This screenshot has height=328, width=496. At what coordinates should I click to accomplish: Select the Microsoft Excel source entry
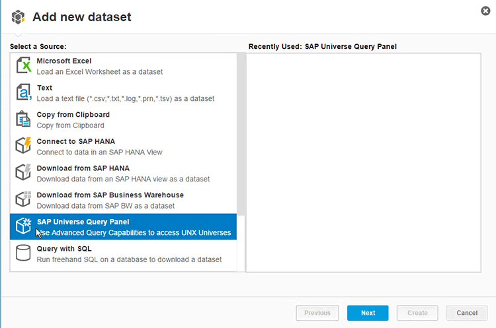(x=99, y=66)
